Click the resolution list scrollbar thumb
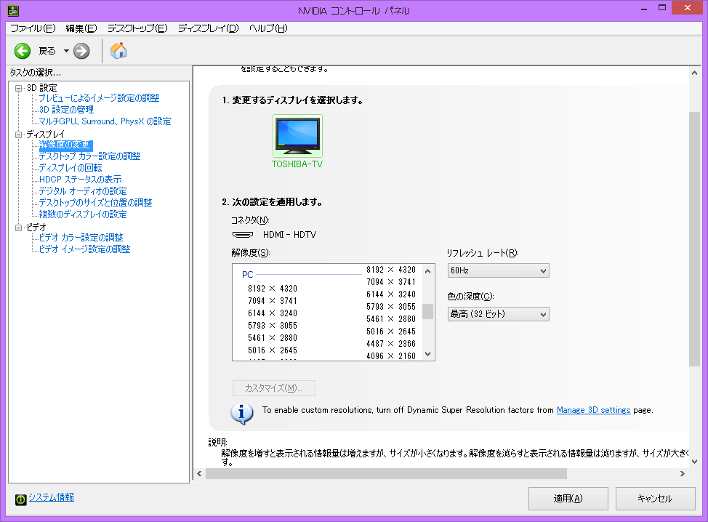This screenshot has height=522, width=708. pos(428,312)
